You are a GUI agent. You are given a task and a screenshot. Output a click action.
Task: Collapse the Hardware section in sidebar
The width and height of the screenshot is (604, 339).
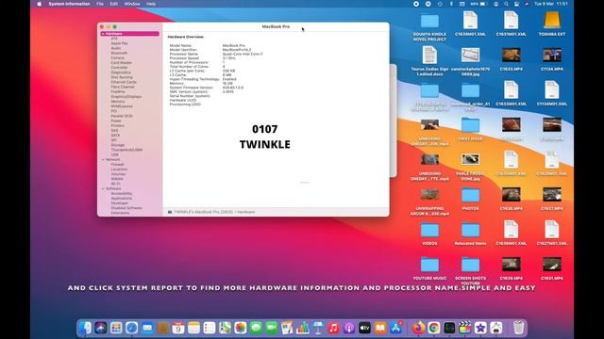(103, 34)
